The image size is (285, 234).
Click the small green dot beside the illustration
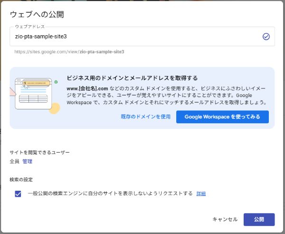[x=56, y=82]
